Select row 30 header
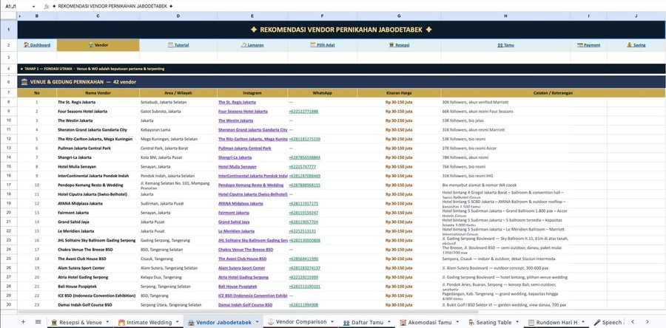Viewport: 666px width, 328px height. [x=8, y=304]
